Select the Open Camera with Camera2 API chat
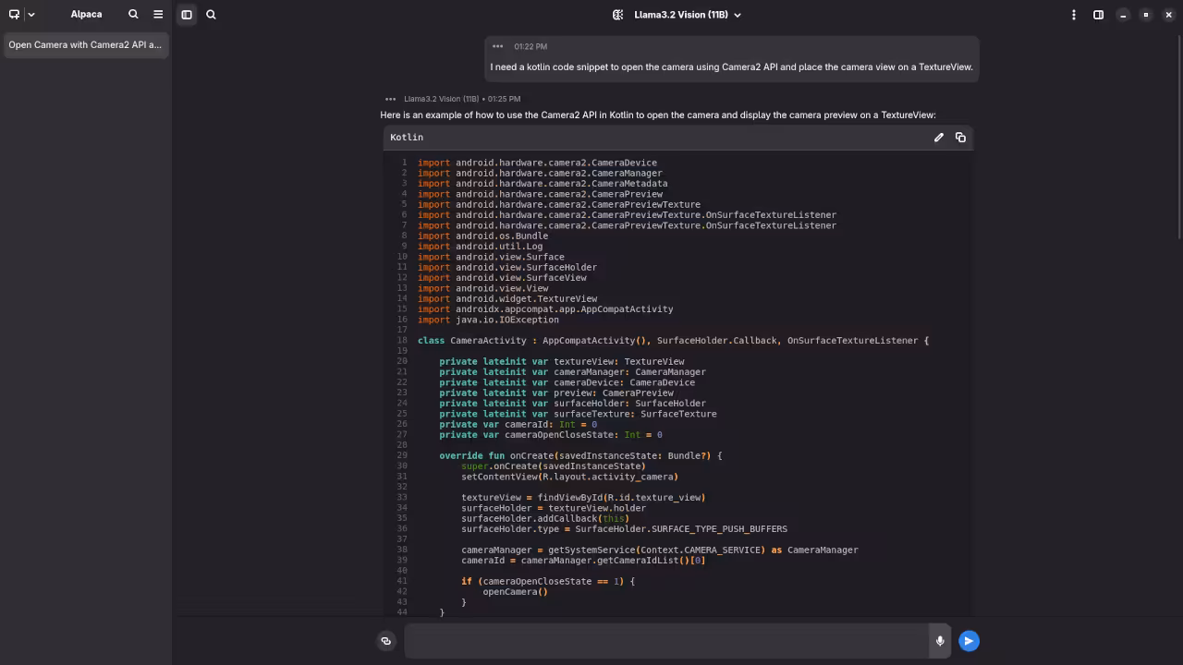 point(85,44)
